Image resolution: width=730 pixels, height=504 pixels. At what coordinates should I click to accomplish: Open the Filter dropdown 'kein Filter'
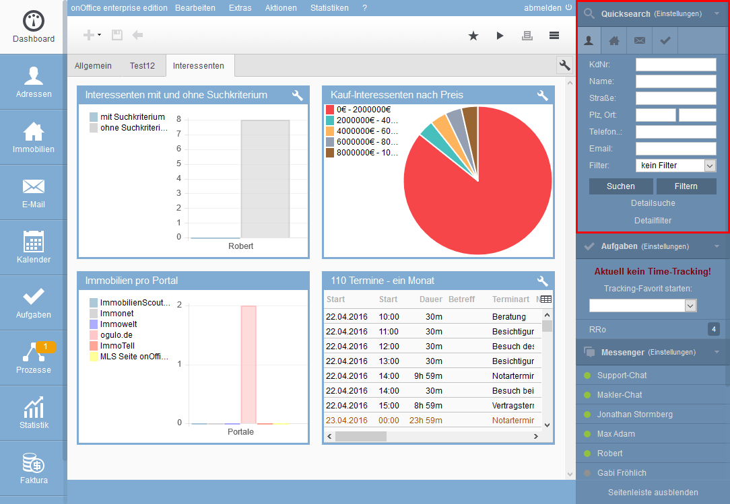coord(675,166)
